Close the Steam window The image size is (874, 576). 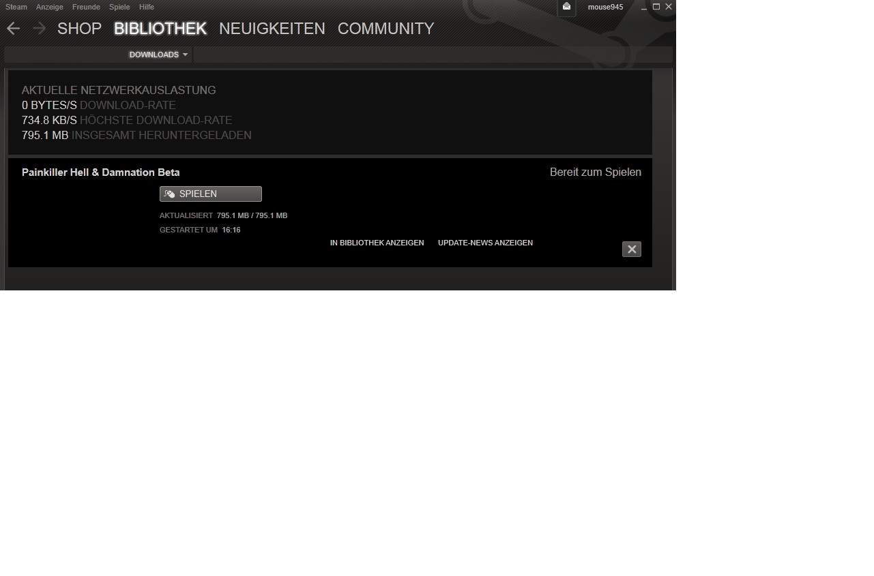point(669,7)
